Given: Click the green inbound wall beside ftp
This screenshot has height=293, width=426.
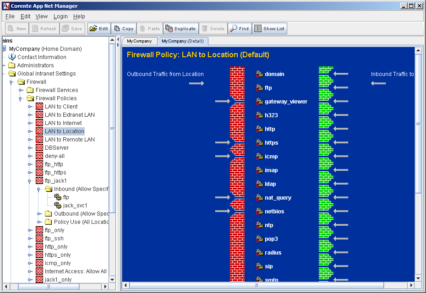Looking at the screenshot, I should point(326,87).
